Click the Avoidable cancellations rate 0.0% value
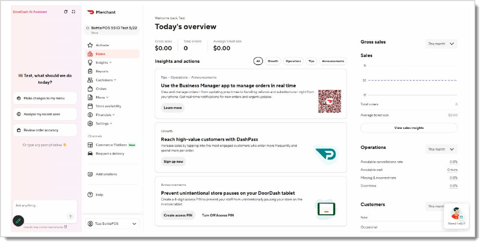Image resolution: width=483 pixels, height=245 pixels. (453, 162)
